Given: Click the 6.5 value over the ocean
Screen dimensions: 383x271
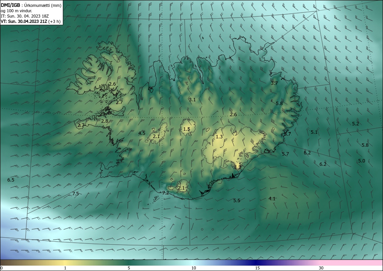Looking at the screenshot, I should (x=11, y=180).
